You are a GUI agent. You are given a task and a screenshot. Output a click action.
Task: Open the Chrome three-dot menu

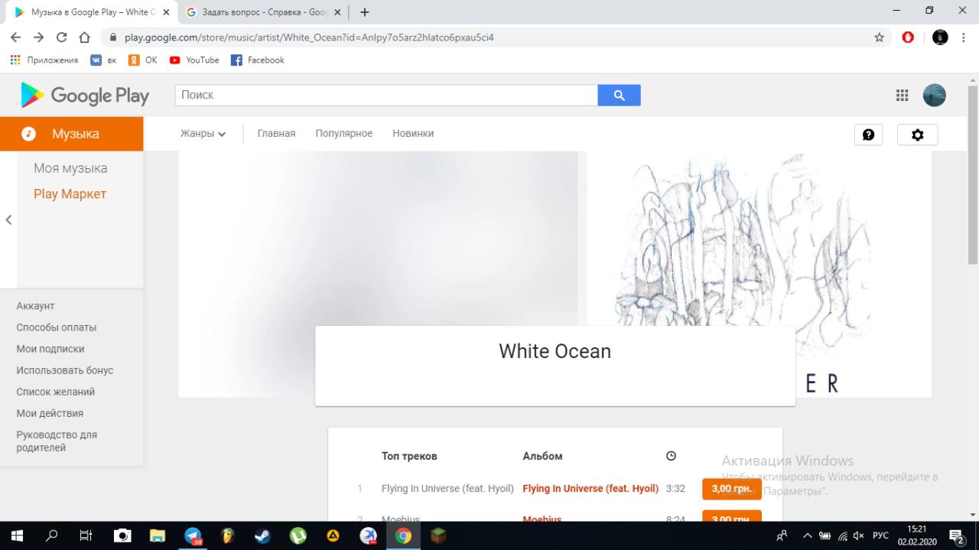(x=963, y=37)
